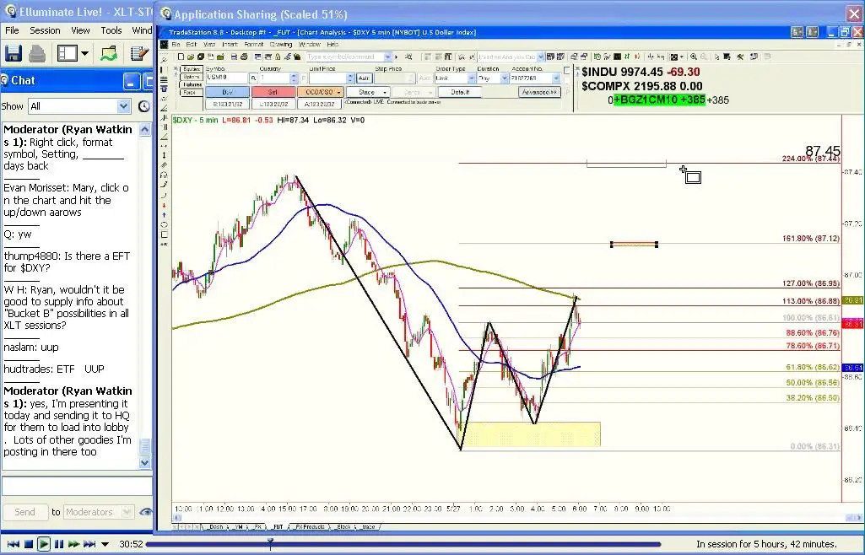The width and height of the screenshot is (865, 555).
Task: Open the Show All filter dropdown in Chat
Action: coord(78,106)
